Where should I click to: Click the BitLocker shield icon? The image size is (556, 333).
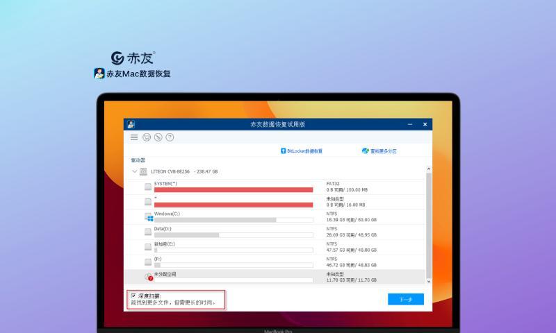click(x=283, y=151)
